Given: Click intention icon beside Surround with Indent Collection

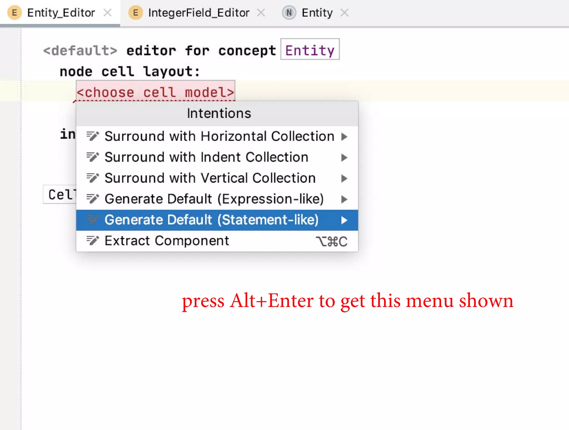Looking at the screenshot, I should pyautogui.click(x=92, y=157).
